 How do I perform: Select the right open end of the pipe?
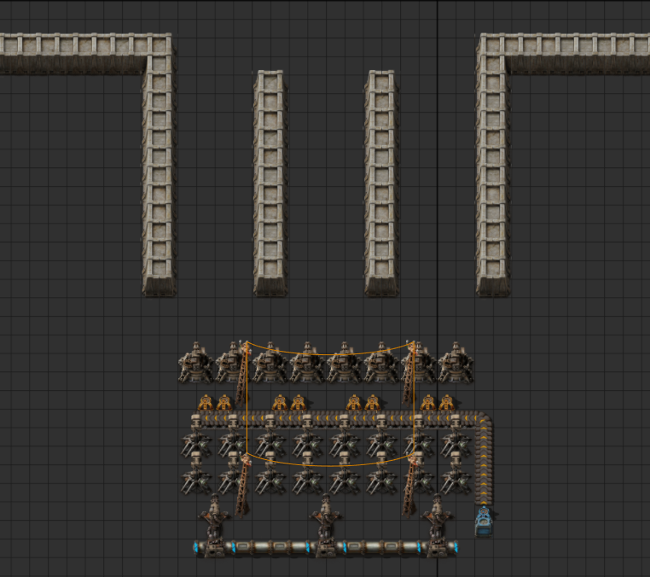click(x=456, y=547)
